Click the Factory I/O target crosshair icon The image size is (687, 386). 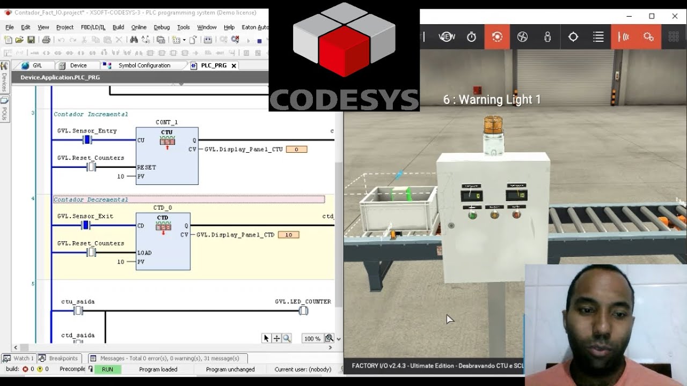point(573,36)
